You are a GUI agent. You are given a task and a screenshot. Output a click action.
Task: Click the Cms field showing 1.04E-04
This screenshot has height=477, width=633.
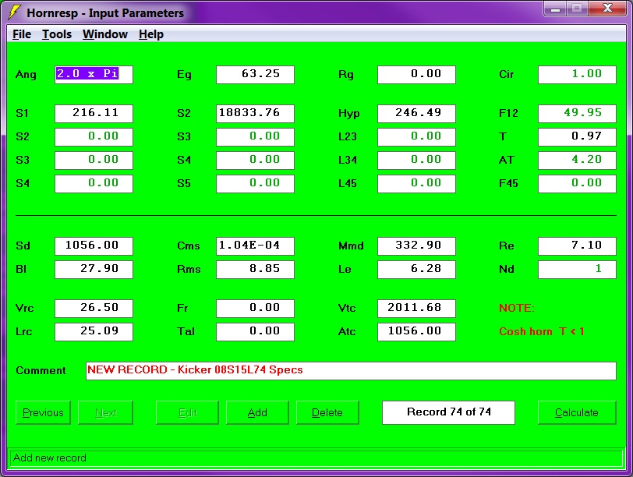[x=255, y=246]
